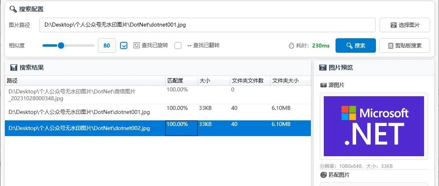Click folder count 0 in the 微信图片 row
Image resolution: width=439 pixels, height=186 pixels.
[233, 90]
